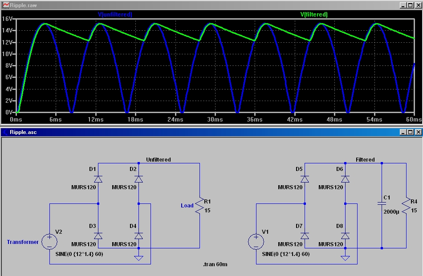Click the "Load" comment text
This screenshot has width=423, height=276.
[187, 206]
